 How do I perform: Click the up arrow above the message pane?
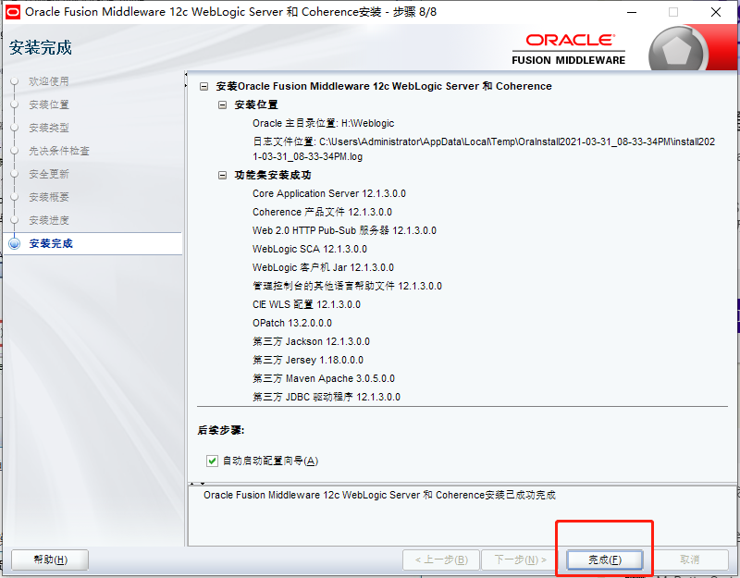click(192, 484)
